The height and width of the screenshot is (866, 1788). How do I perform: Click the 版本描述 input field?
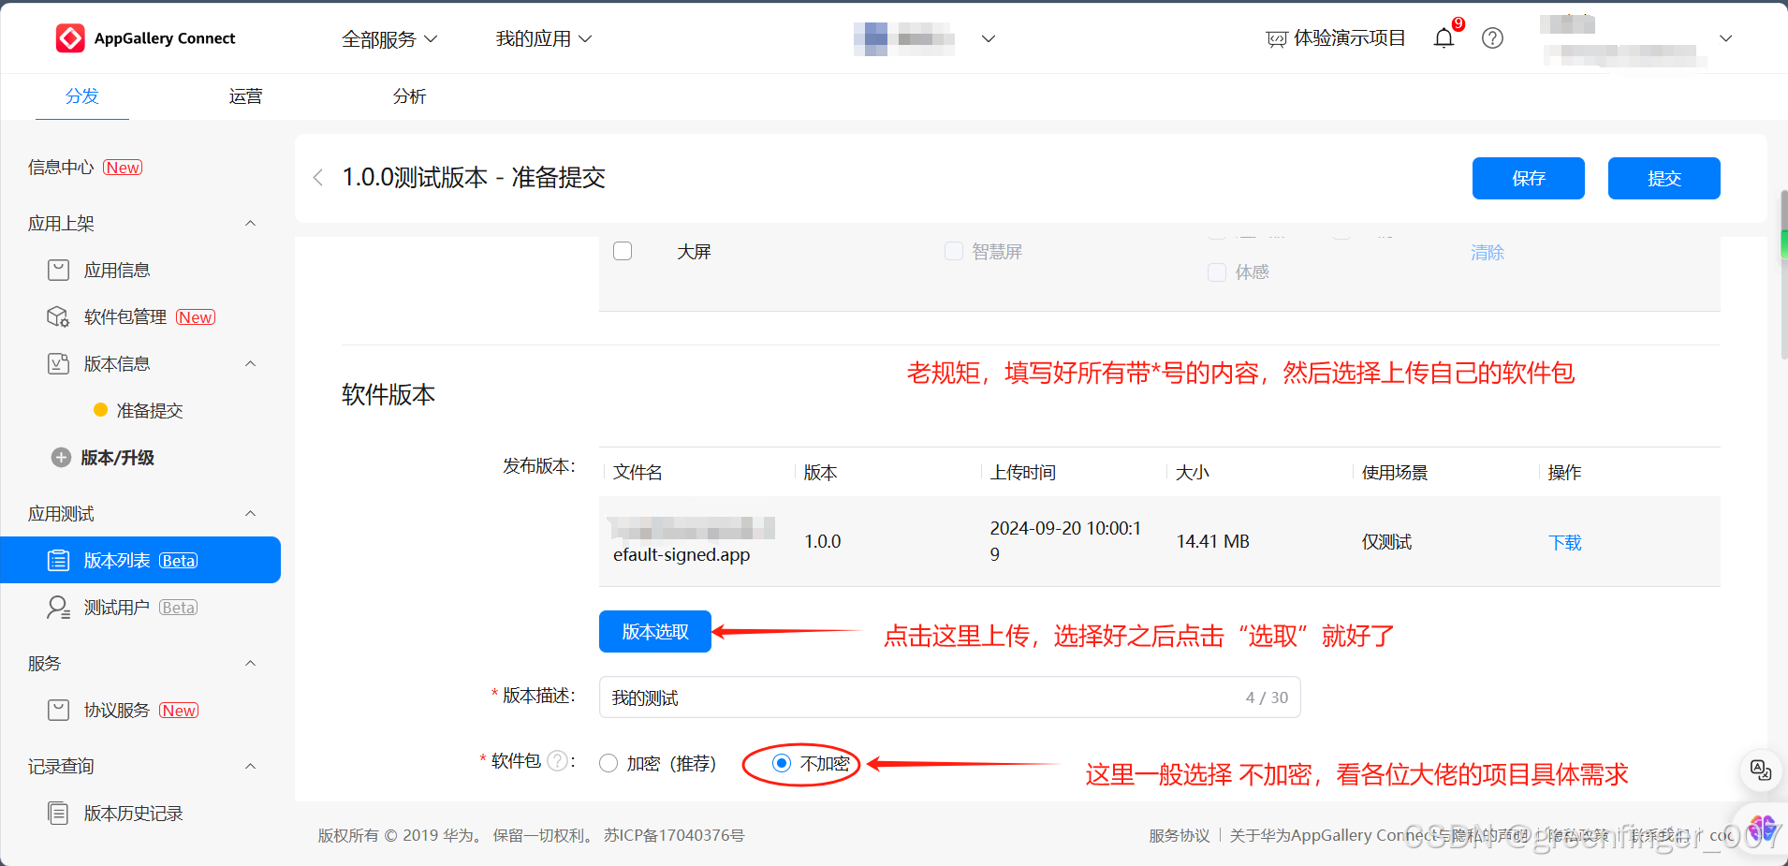click(x=949, y=697)
